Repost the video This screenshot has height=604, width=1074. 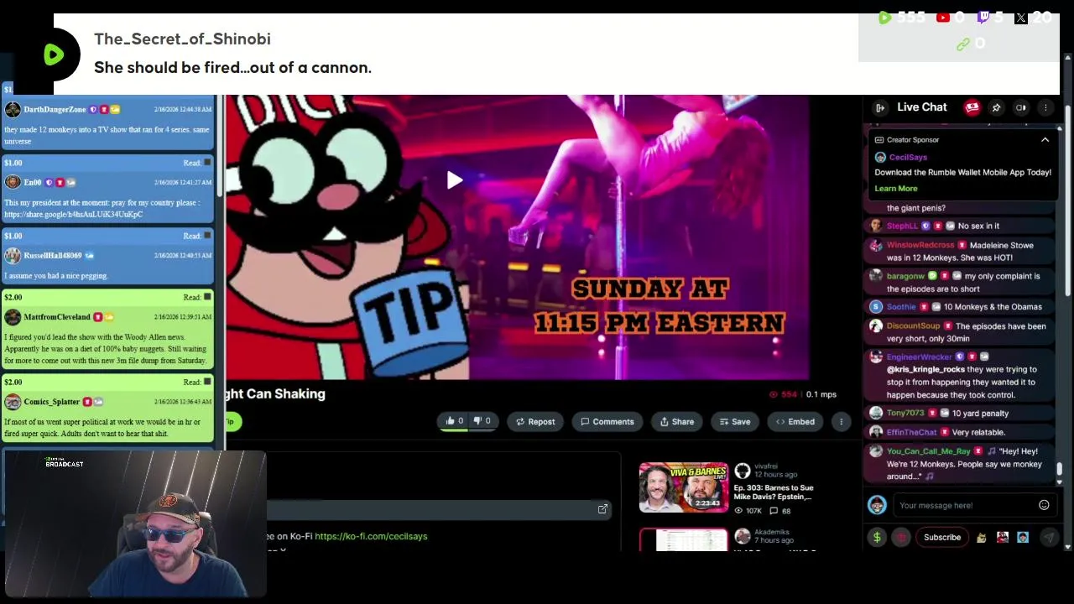coord(535,421)
